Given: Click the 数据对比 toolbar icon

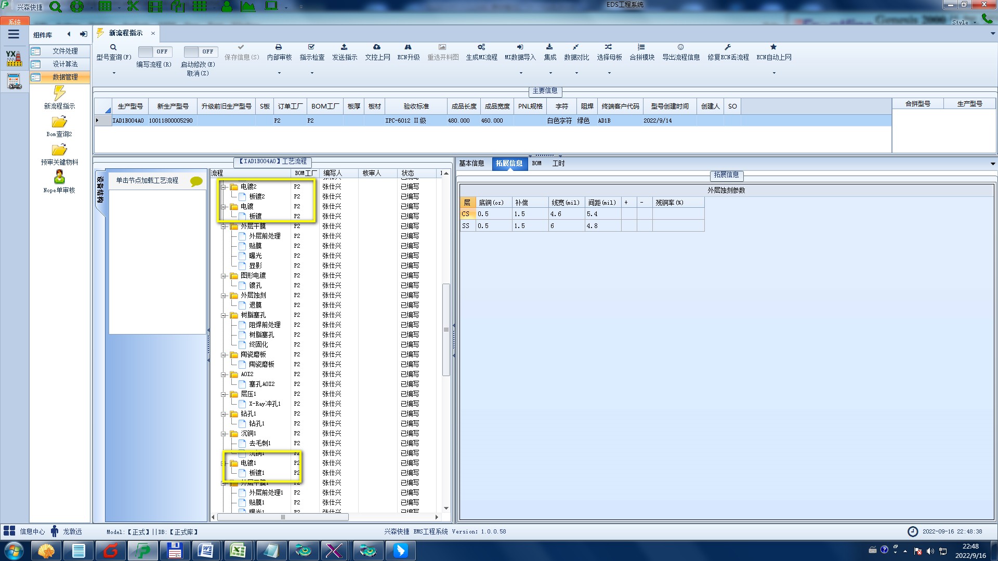Looking at the screenshot, I should click(x=576, y=47).
